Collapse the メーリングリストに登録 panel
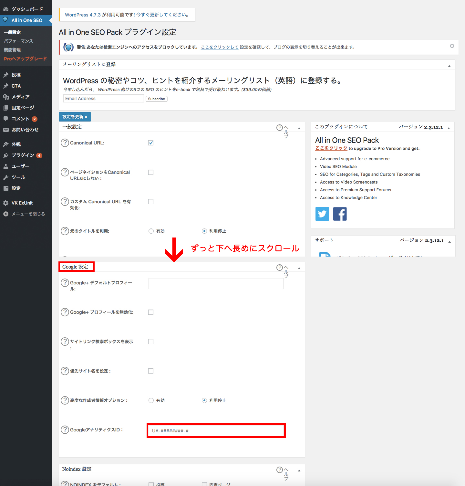465x486 pixels. (x=449, y=66)
